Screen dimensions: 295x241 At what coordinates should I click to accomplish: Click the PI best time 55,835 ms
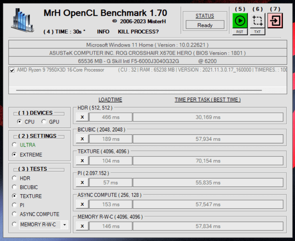pos(208,183)
